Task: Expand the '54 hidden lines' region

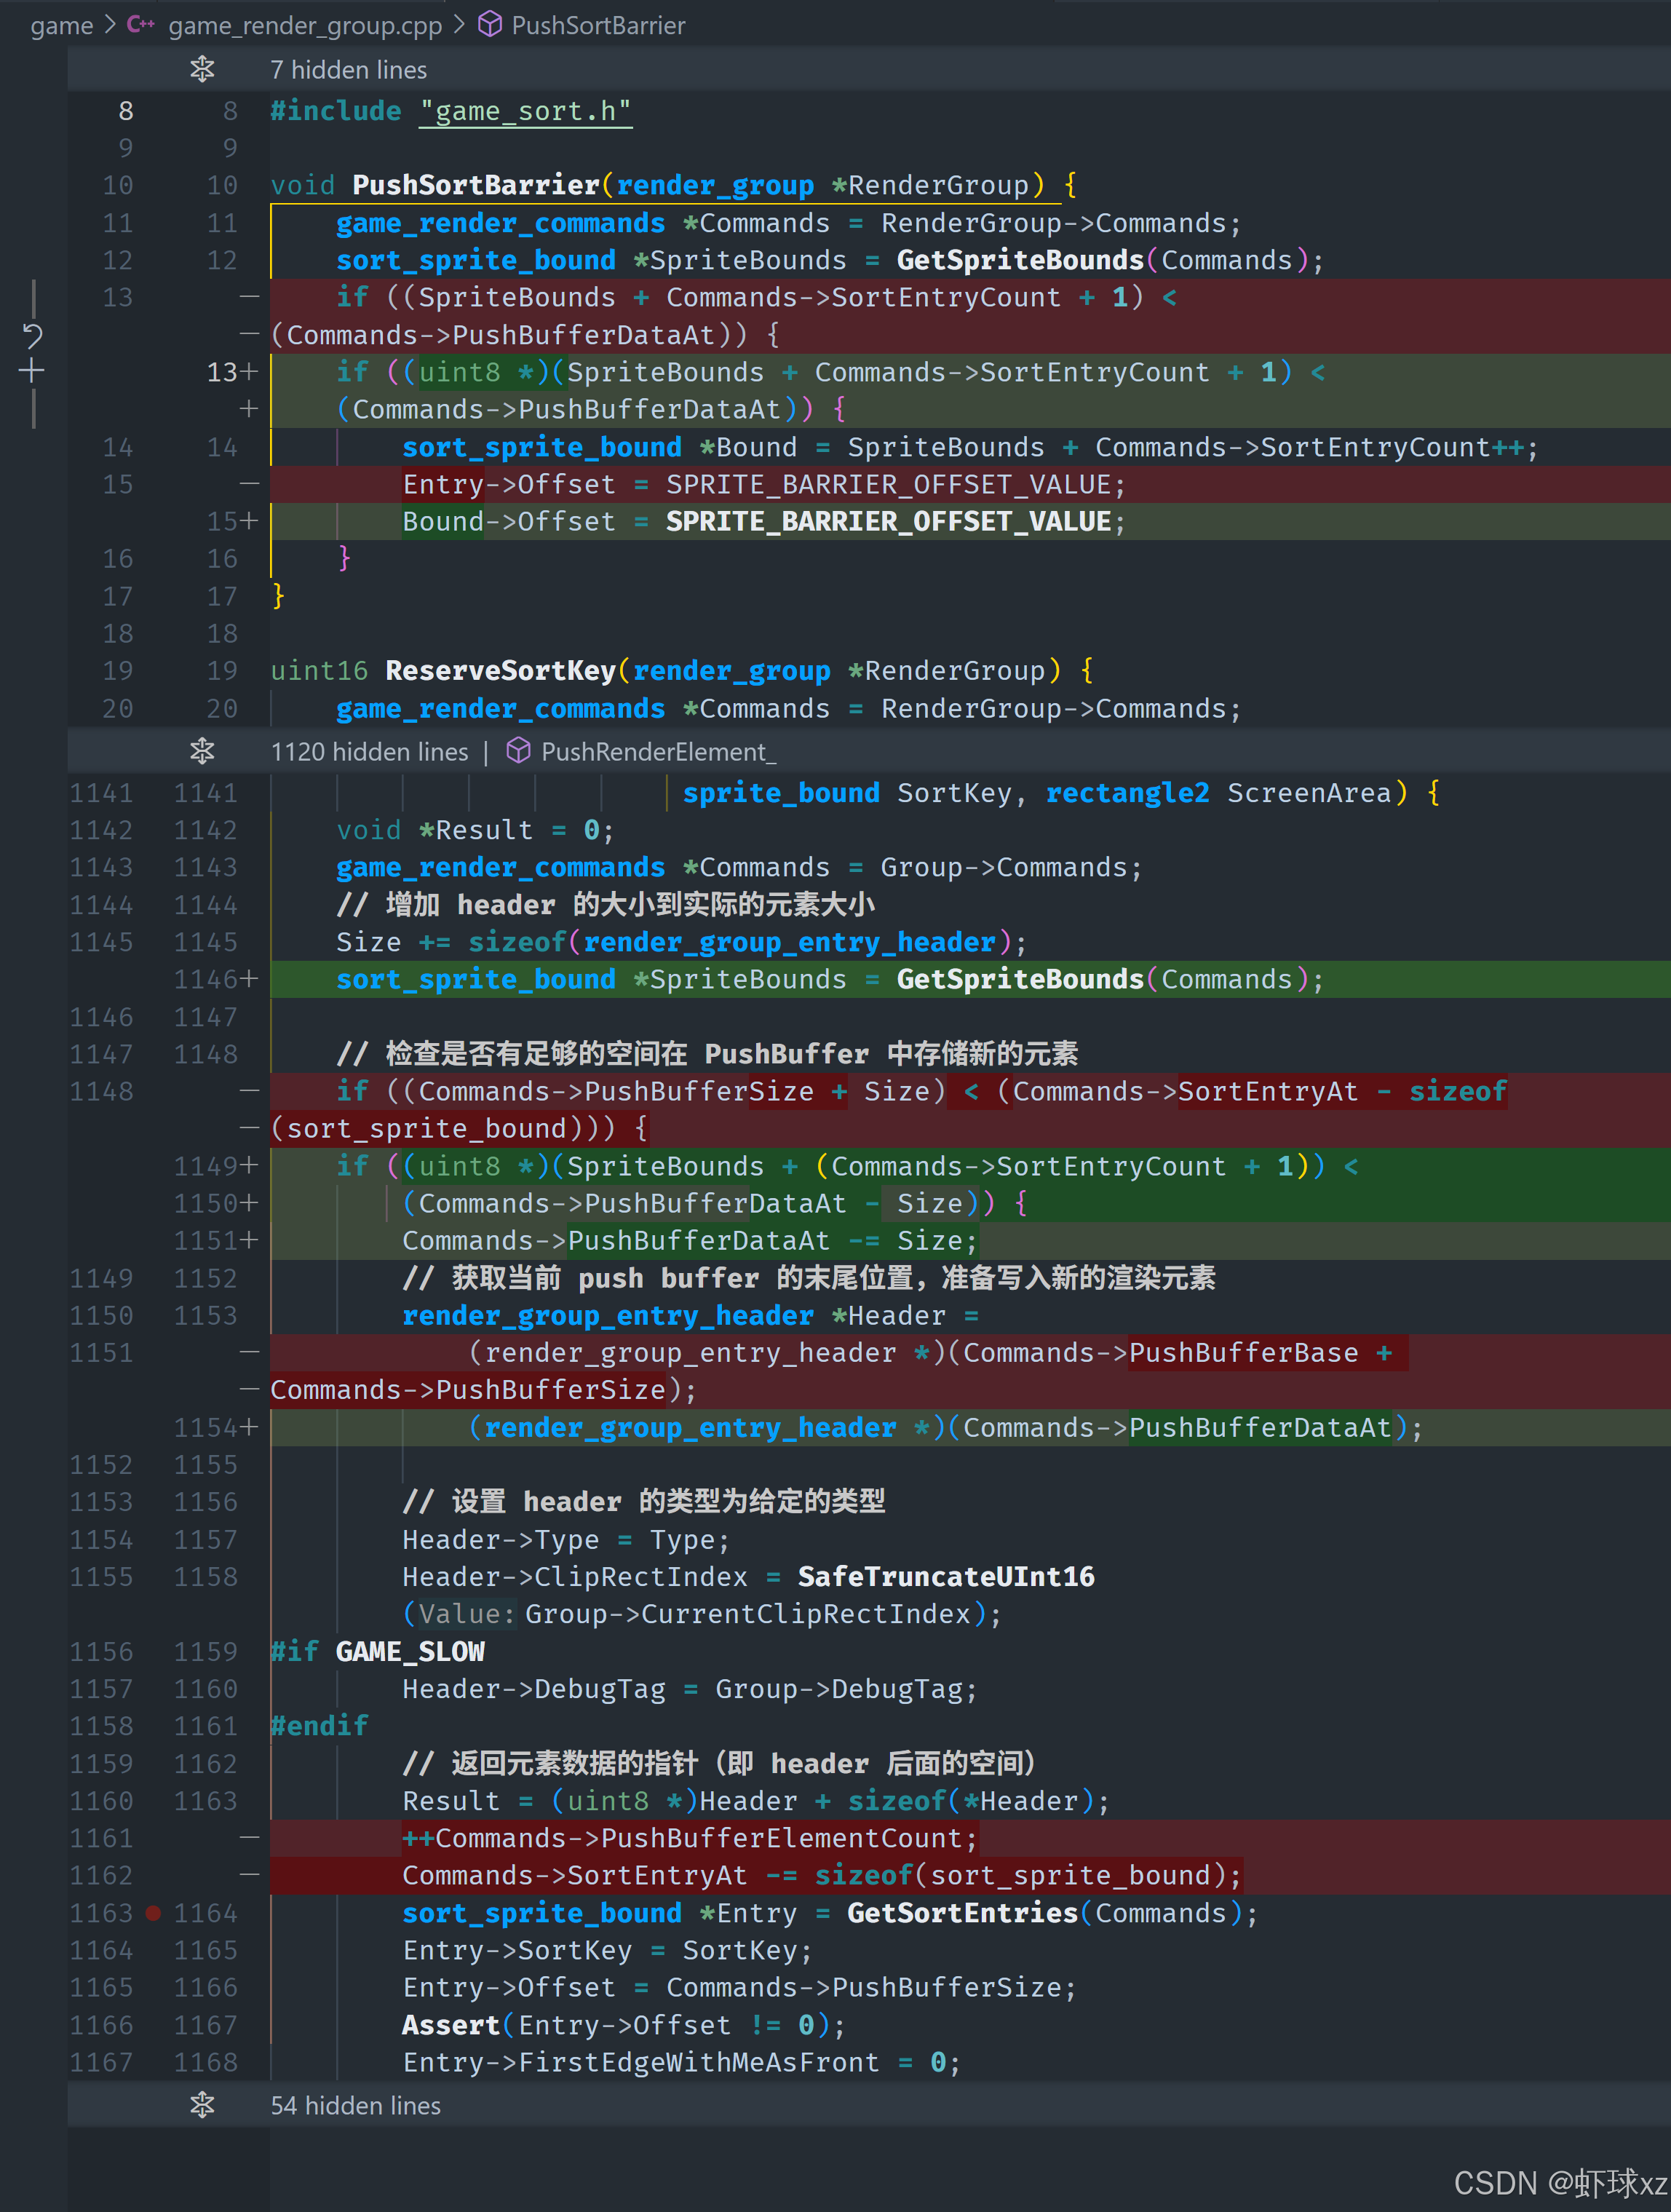Action: tap(355, 2105)
